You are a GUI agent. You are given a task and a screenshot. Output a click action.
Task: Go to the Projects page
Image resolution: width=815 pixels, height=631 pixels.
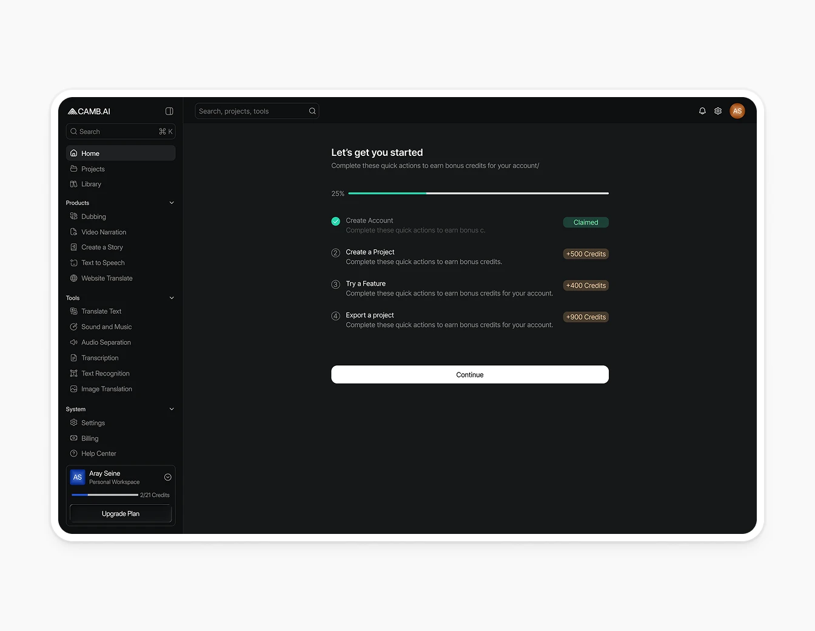pyautogui.click(x=92, y=169)
